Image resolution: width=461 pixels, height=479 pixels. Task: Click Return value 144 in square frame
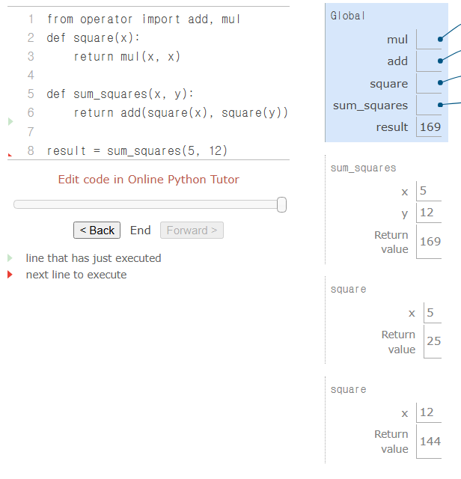click(x=430, y=441)
